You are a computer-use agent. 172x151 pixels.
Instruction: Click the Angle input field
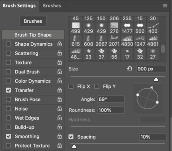[111, 99]
